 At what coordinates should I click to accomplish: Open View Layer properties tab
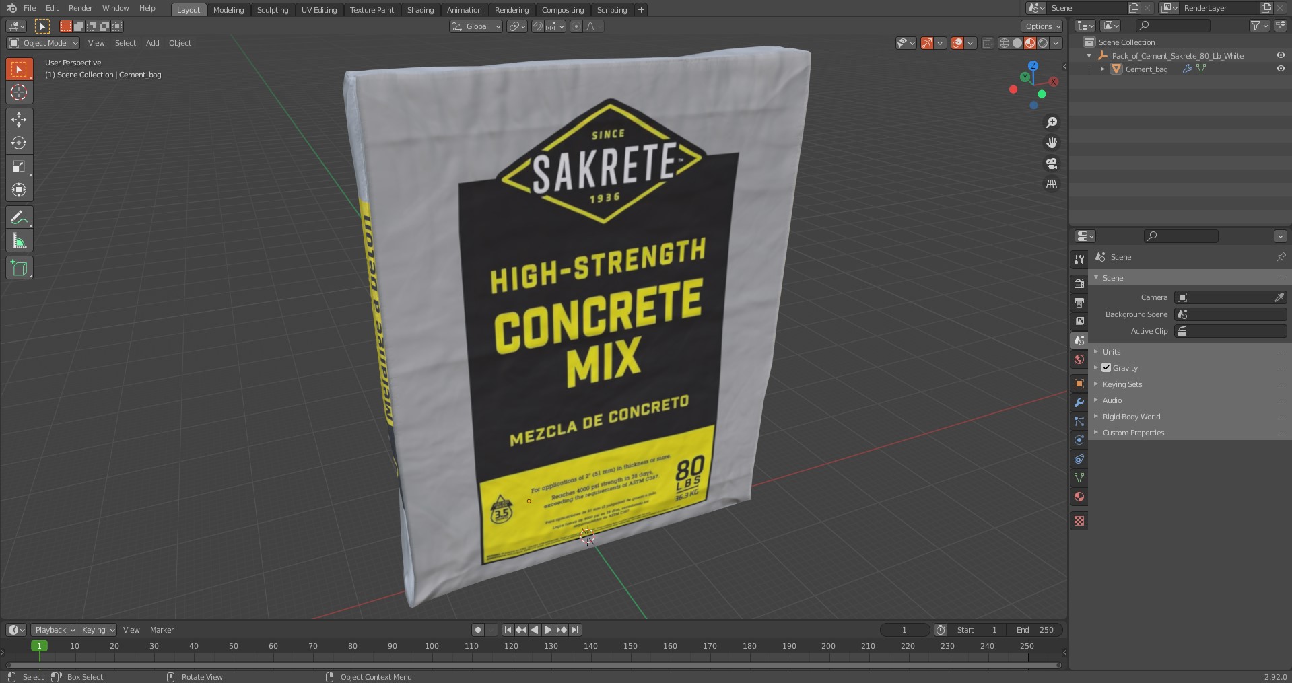tap(1079, 322)
